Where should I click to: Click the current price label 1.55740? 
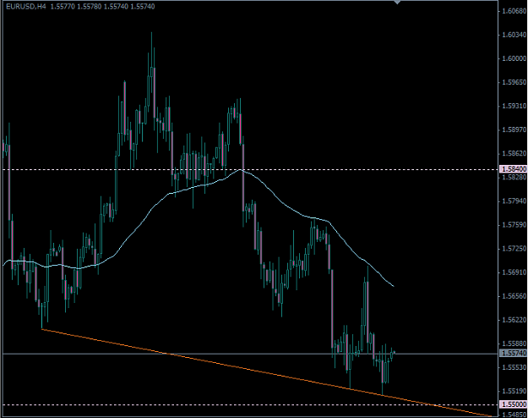coord(514,353)
